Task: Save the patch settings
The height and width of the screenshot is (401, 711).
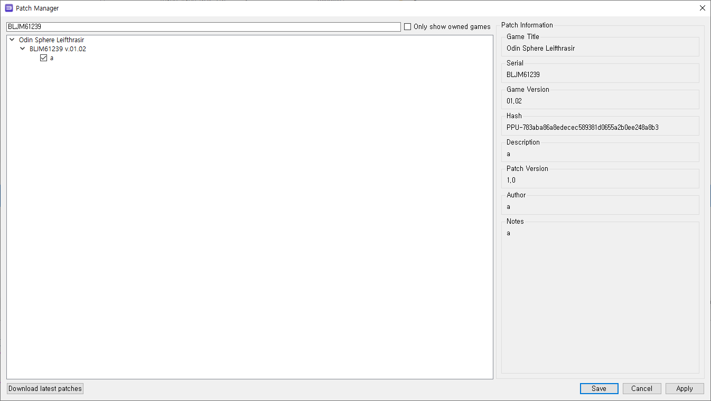Action: (x=599, y=389)
